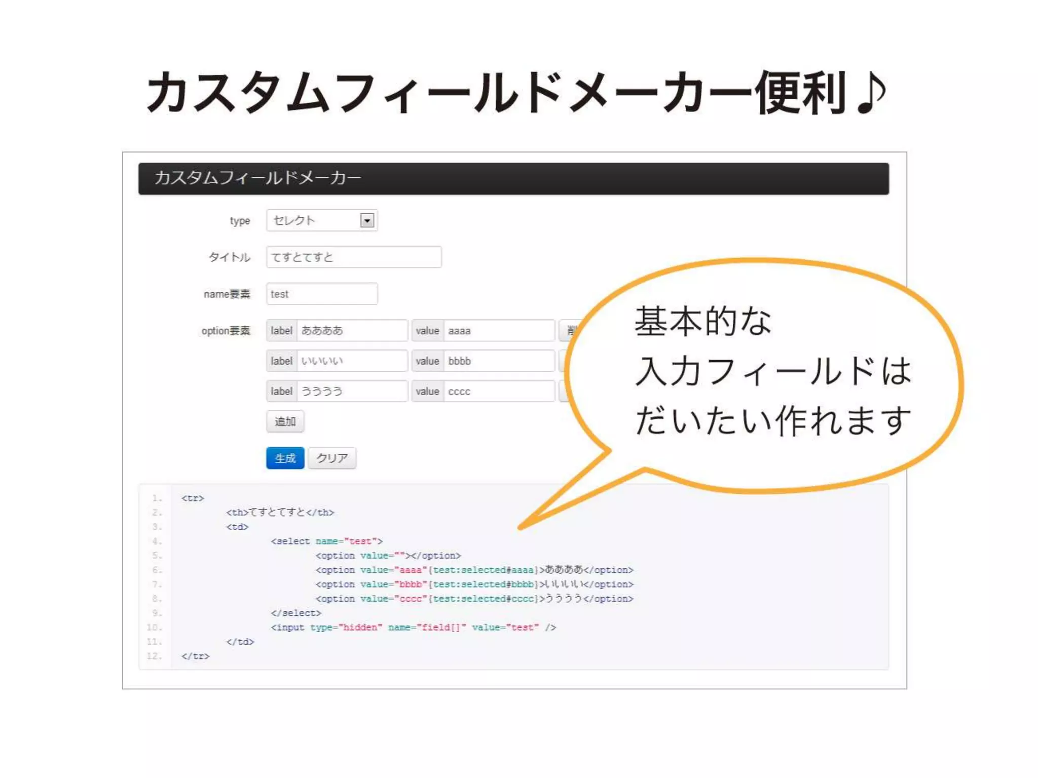Click the クリア button
1038x778 pixels.
coord(332,458)
